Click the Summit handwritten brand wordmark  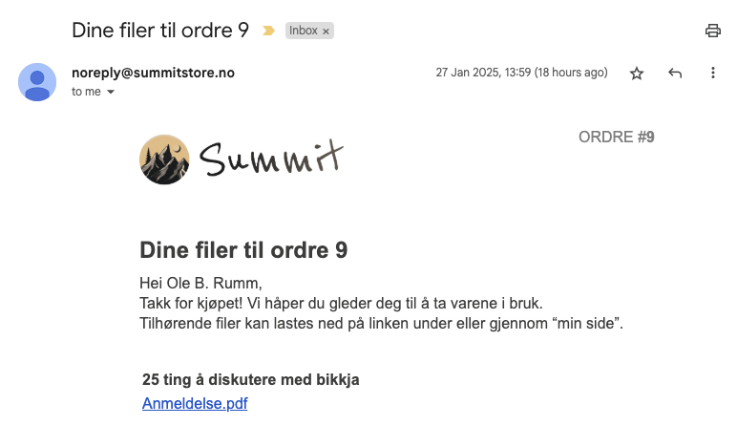[271, 158]
